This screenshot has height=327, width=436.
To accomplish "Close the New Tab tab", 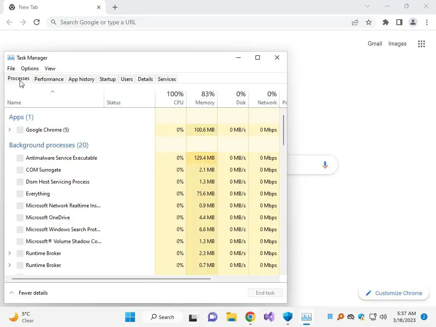I will click(99, 7).
